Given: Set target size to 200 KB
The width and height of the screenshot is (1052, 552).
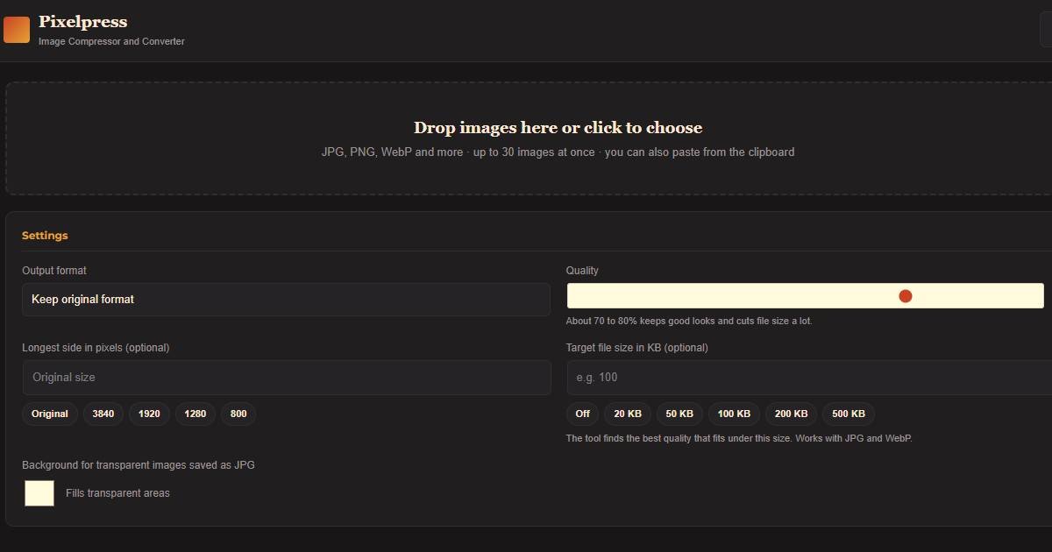Looking at the screenshot, I should point(791,414).
